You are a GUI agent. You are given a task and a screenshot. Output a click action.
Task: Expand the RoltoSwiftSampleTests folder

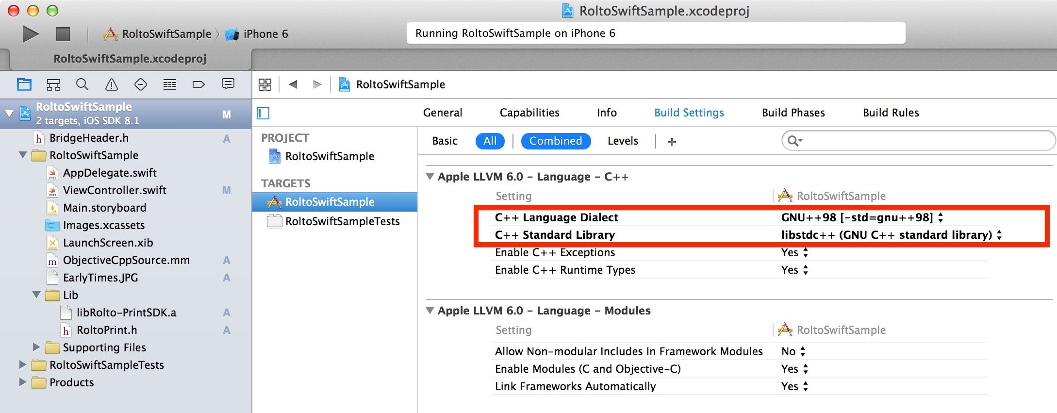[x=23, y=365]
